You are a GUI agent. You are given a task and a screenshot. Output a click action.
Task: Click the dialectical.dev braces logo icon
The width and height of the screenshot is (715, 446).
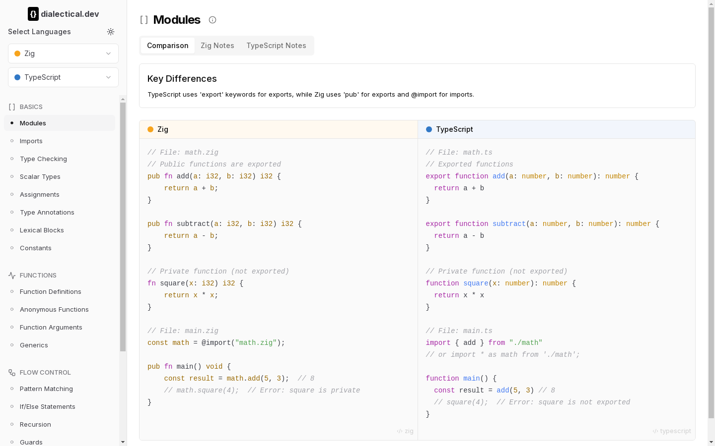pyautogui.click(x=33, y=14)
